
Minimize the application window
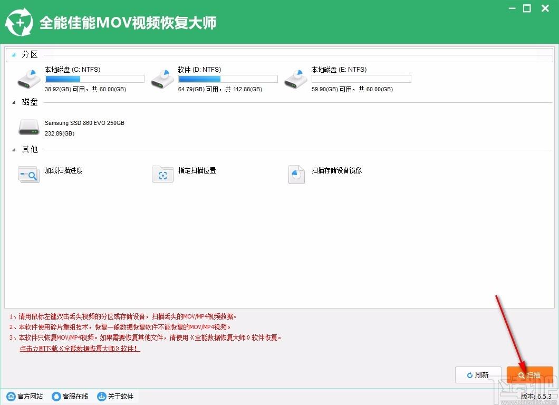[512, 8]
